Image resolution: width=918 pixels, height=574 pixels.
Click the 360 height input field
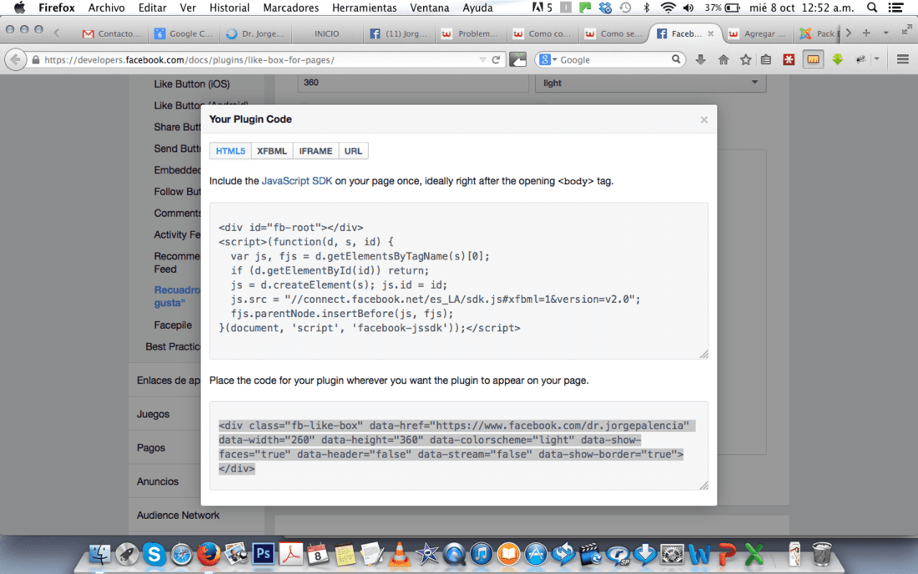[x=413, y=83]
